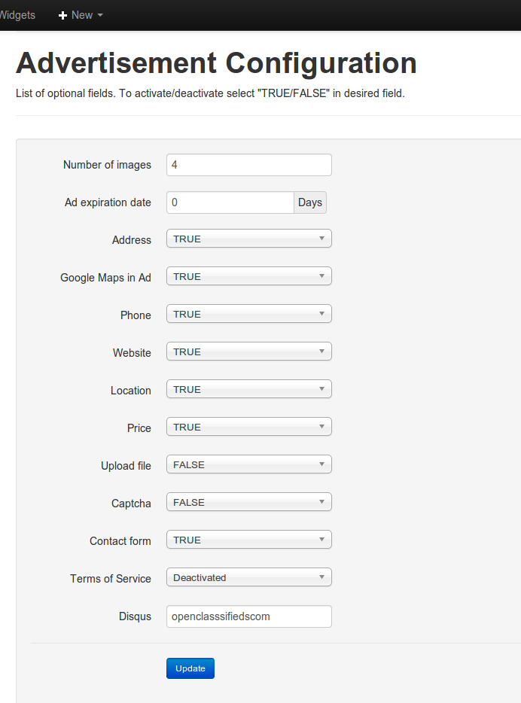Open the Contact form dropdown
The width and height of the screenshot is (521, 703).
tap(248, 540)
